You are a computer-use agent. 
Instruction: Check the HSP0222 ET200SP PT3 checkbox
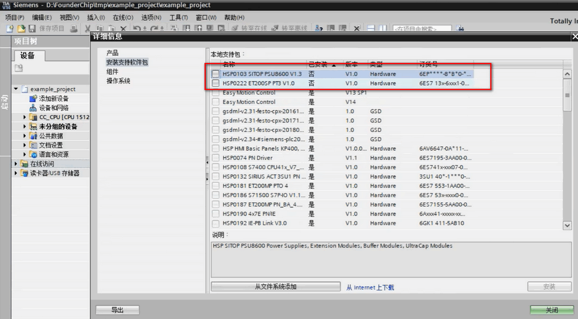pyautogui.click(x=216, y=83)
